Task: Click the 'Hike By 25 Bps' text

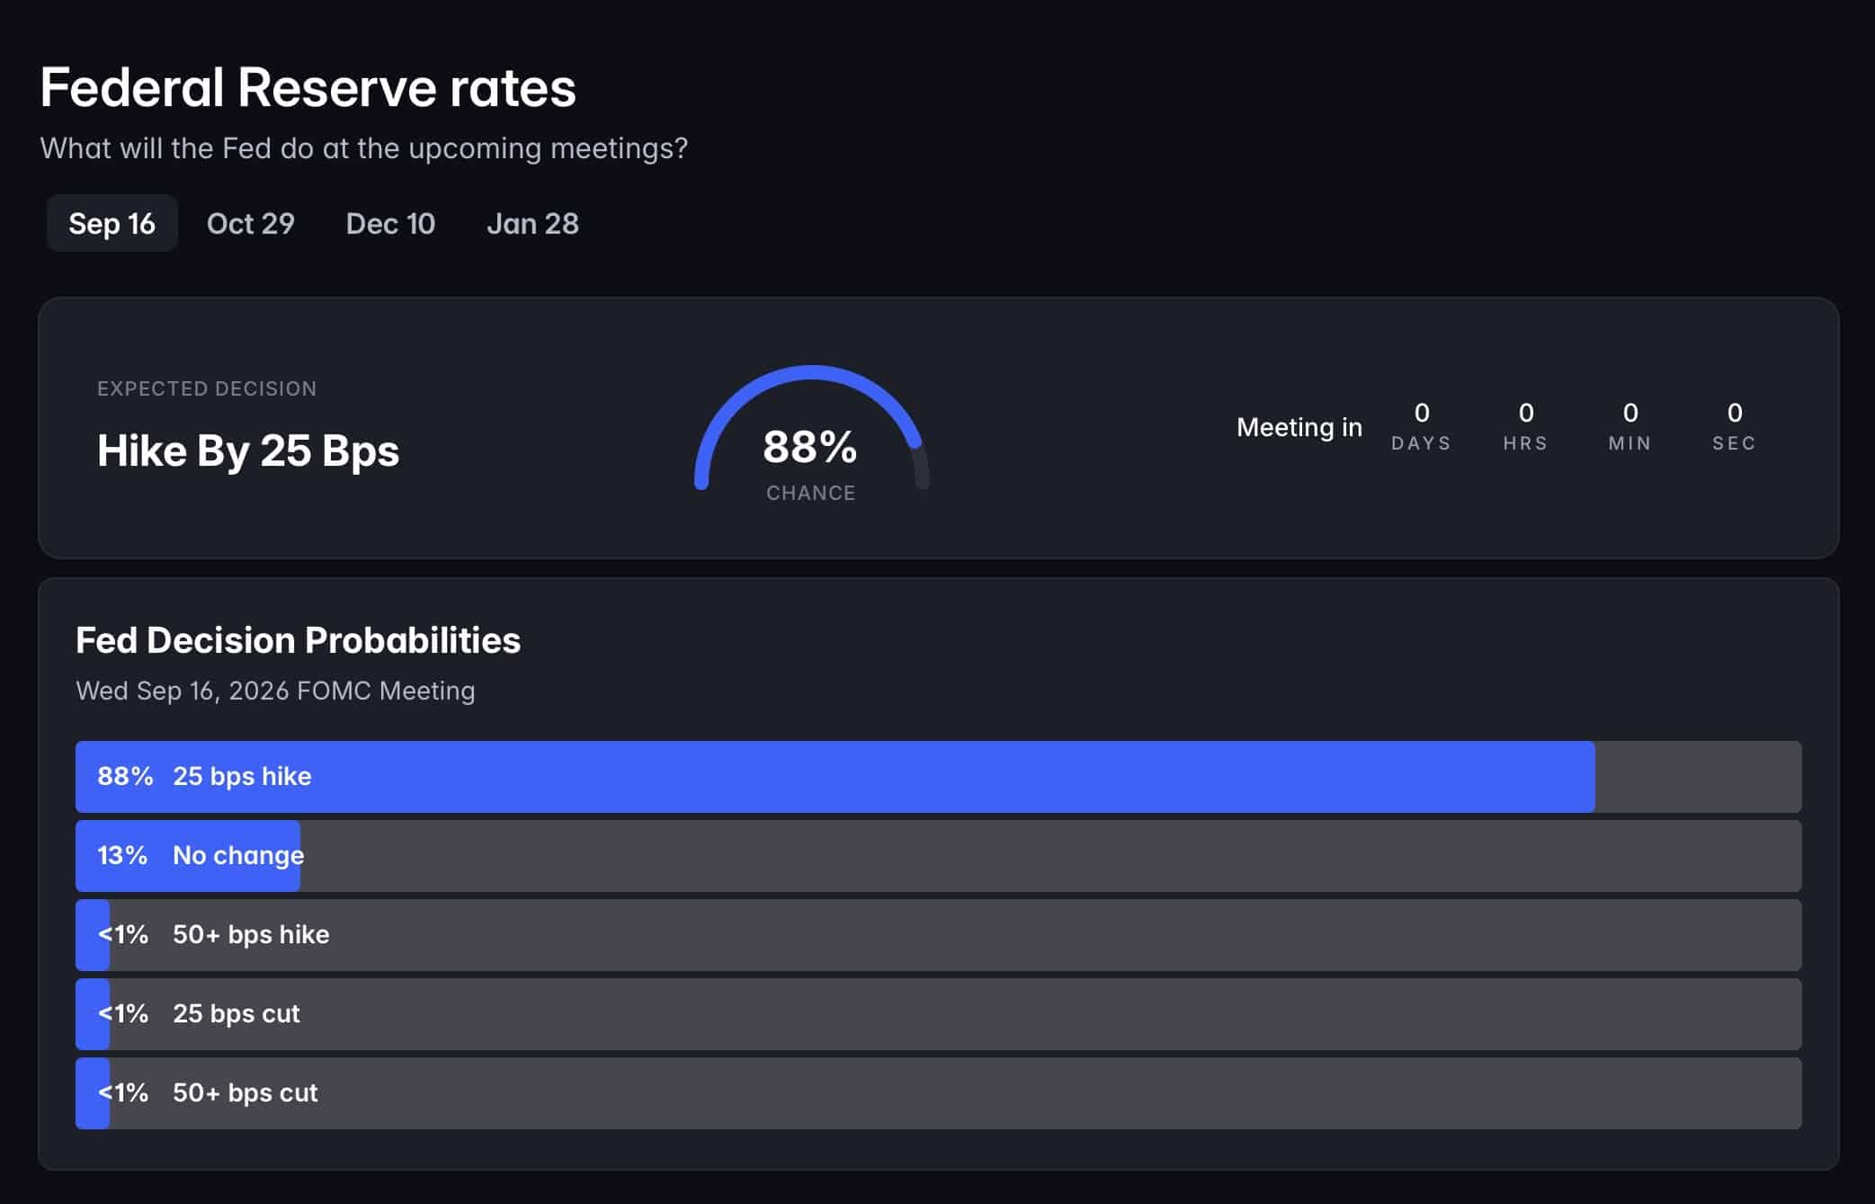Action: point(248,450)
